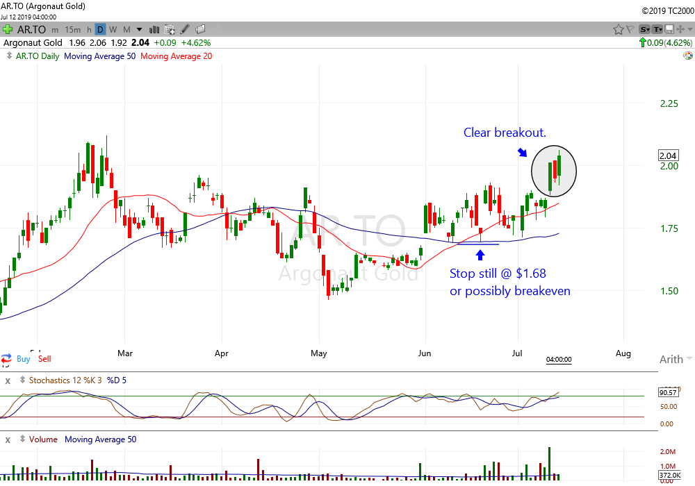
Task: Select the pencil drawing tools icon
Action: click(185, 30)
